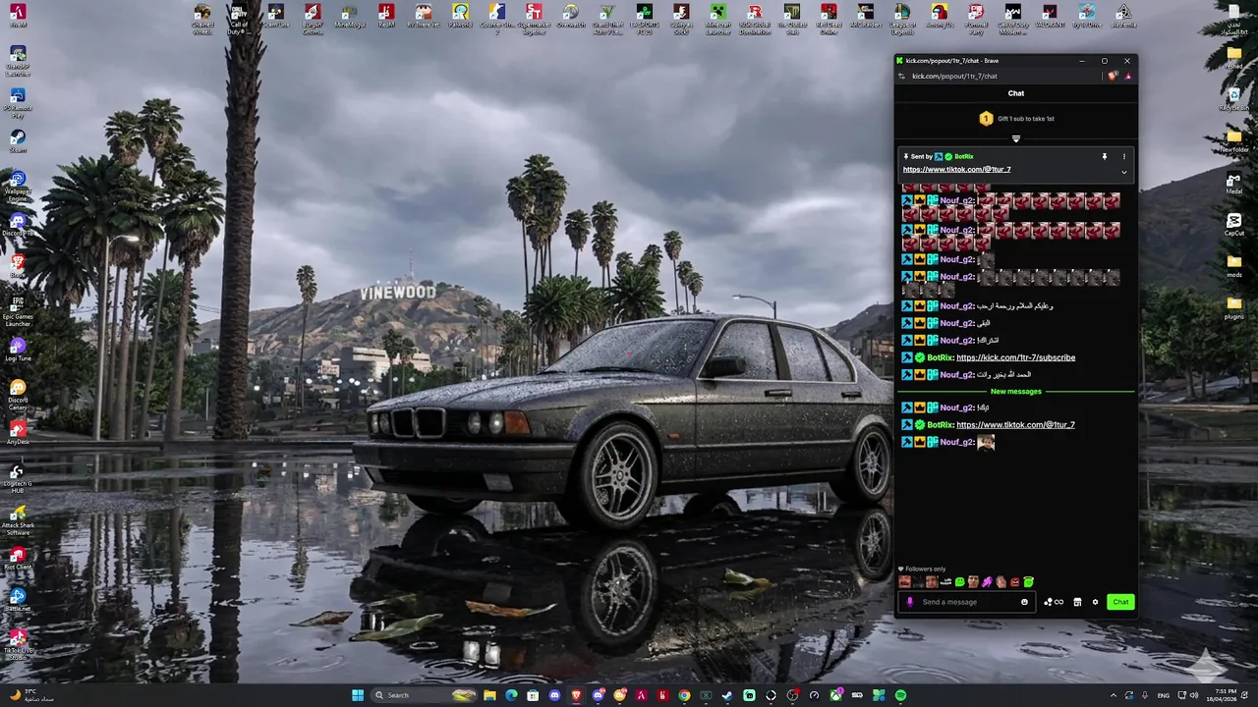The width and height of the screenshot is (1258, 707).
Task: Open AnyDesk desktop shortcut
Action: pos(18,432)
